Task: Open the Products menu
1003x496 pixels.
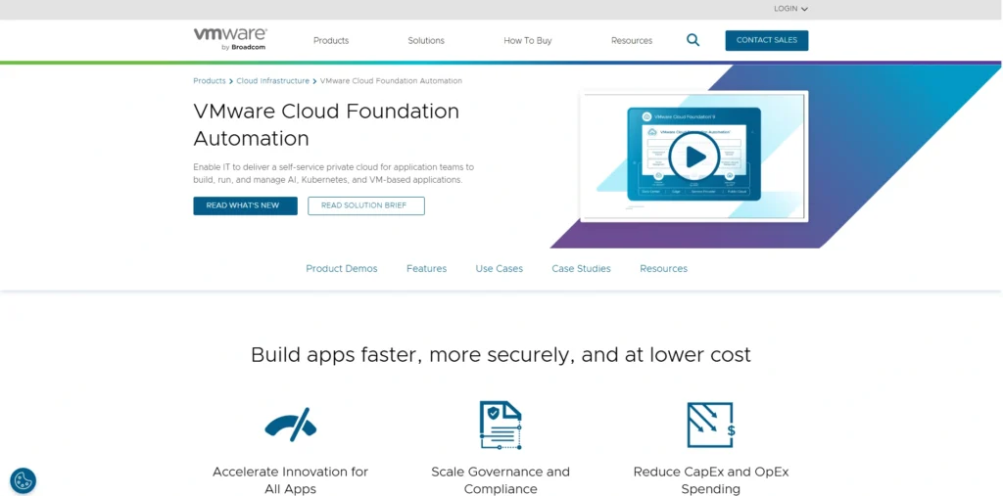Action: click(x=331, y=40)
